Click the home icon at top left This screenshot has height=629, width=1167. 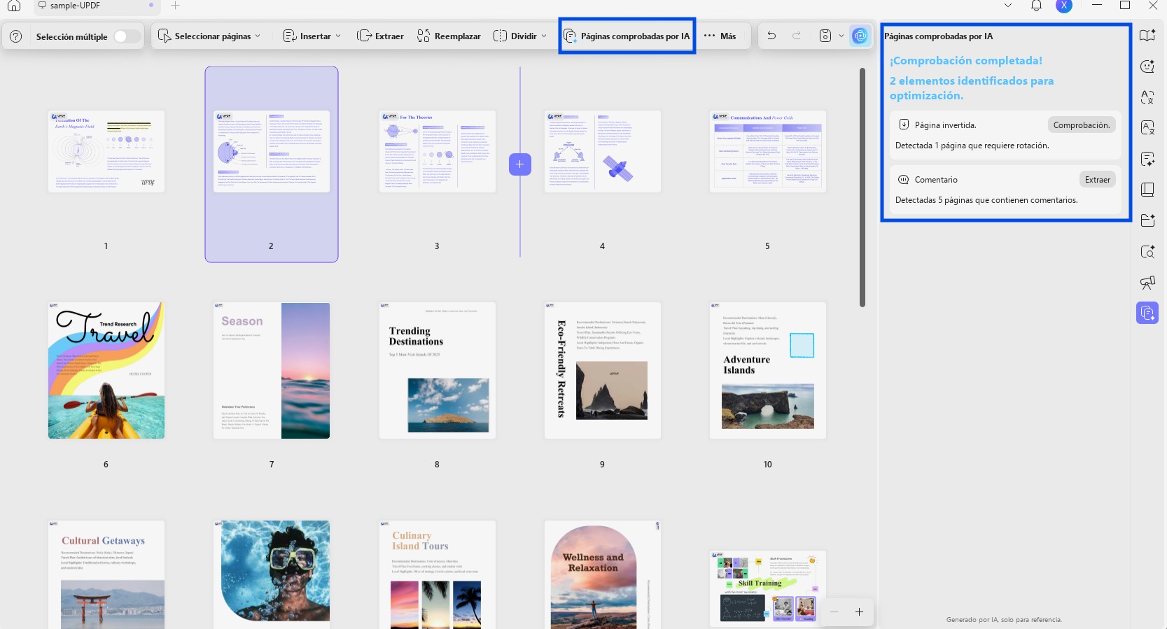pos(14,6)
